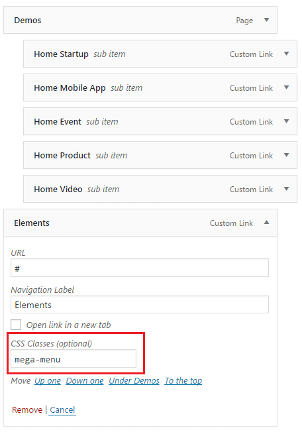Select the Demos page item title
This screenshot has width=302, height=432.
pyautogui.click(x=28, y=21)
